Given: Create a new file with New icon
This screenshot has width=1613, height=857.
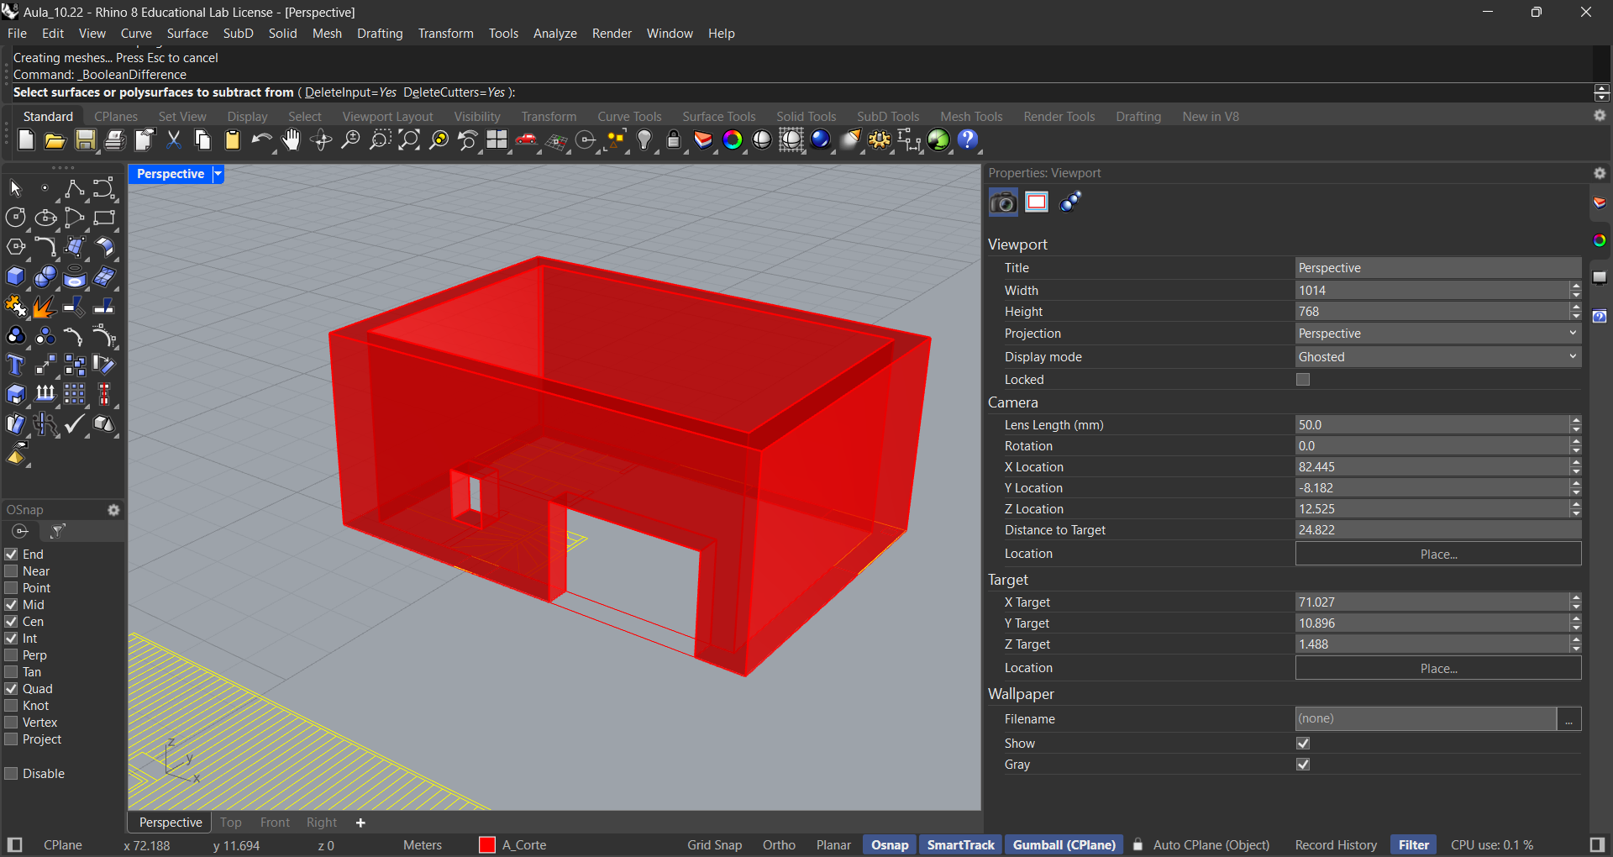Looking at the screenshot, I should (x=26, y=140).
